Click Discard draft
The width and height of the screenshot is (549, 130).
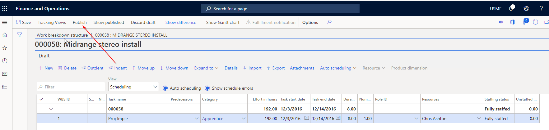[x=143, y=22]
